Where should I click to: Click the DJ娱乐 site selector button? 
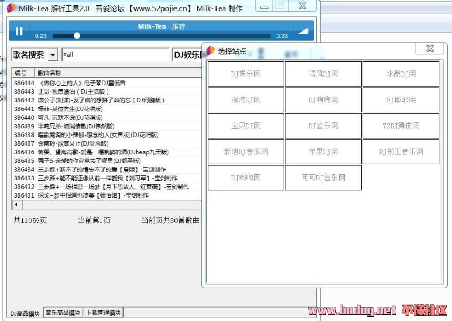coord(187,55)
